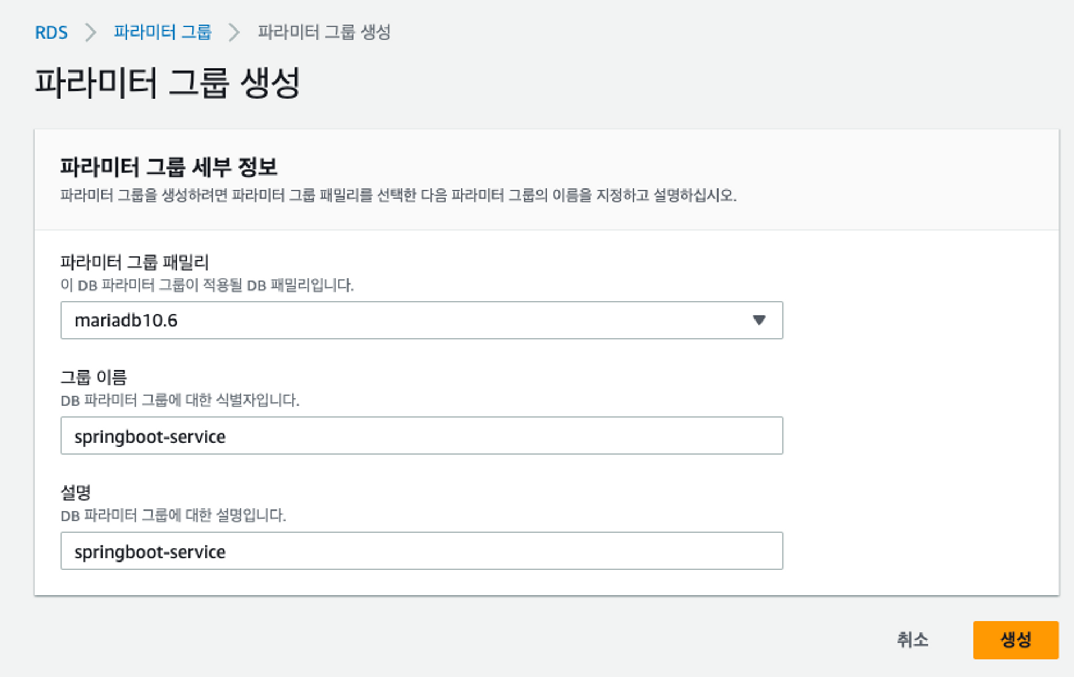Click the chevron after 파라미터 그룹 breadcrumb
The image size is (1074, 677).
coord(234,32)
